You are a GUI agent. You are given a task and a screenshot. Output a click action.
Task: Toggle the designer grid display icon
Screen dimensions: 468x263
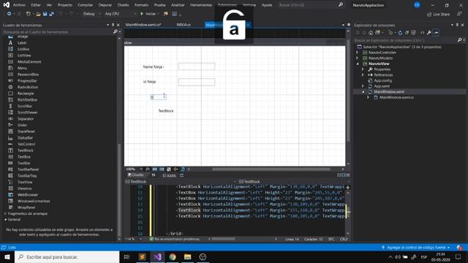pyautogui.click(x=154, y=169)
